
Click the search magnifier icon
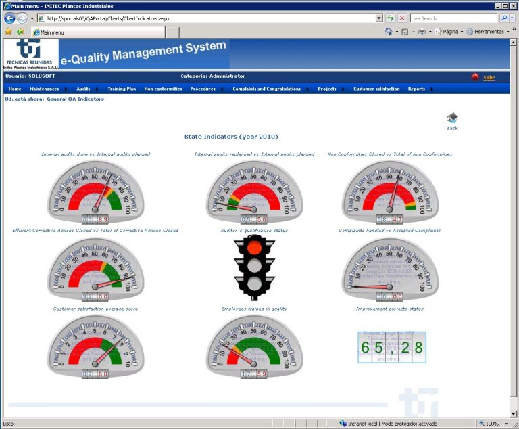[503, 18]
